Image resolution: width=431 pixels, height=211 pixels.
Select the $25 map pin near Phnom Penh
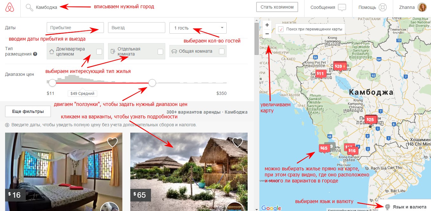(x=370, y=120)
